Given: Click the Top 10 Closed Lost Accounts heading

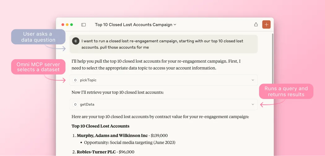Looking at the screenshot, I should click(x=101, y=126).
